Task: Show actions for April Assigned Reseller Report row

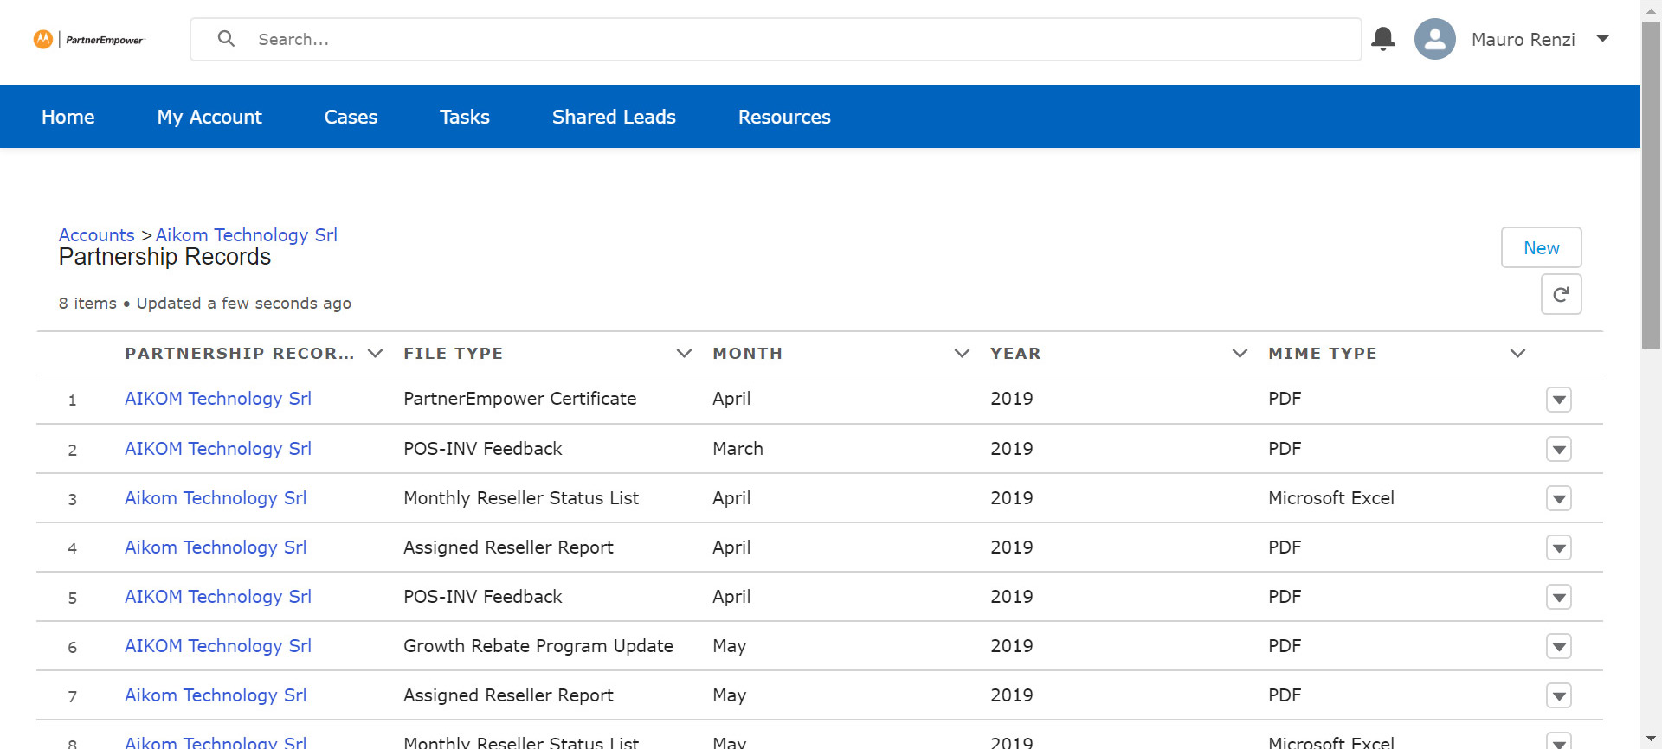Action: click(x=1559, y=547)
